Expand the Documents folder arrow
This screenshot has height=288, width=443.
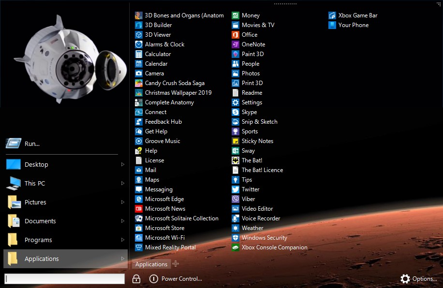(122, 221)
